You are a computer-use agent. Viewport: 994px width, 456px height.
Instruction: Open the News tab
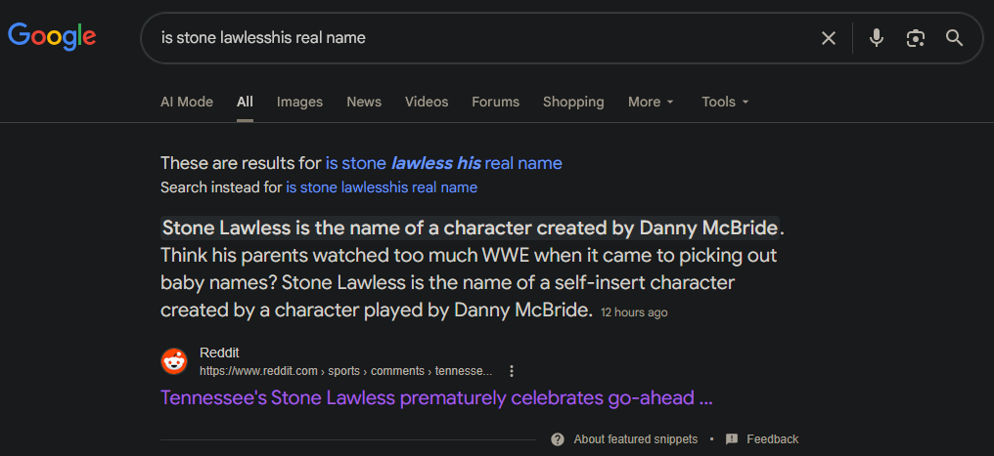364,102
